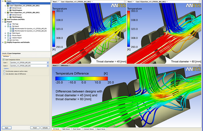Click the User Data report icon
The height and width of the screenshot is (131, 203).
(11, 40)
